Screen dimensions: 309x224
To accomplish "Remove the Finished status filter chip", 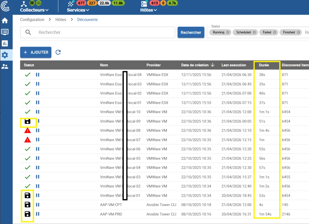I will click(x=299, y=32).
